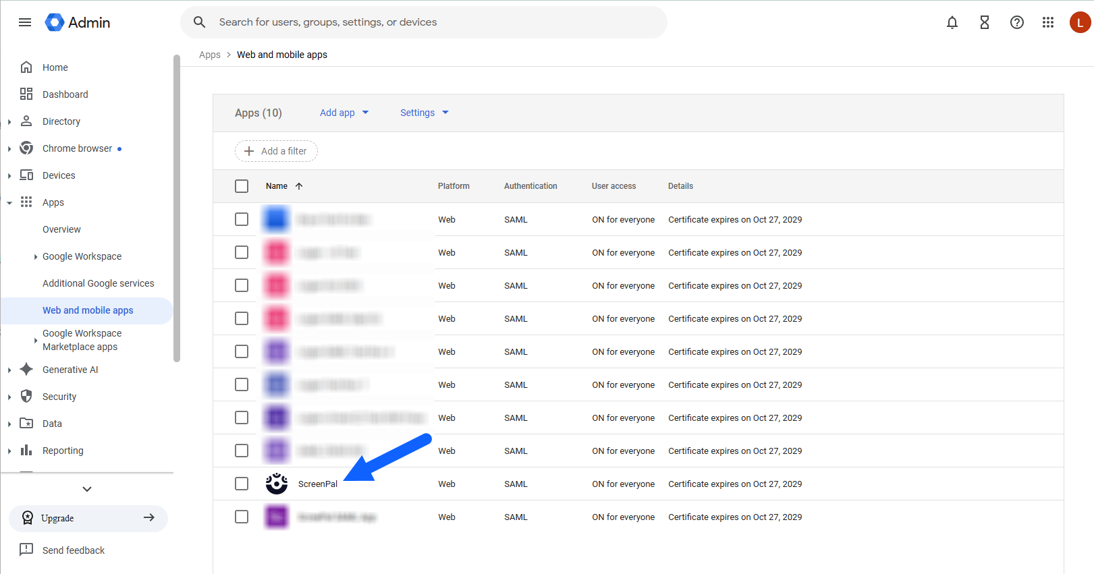Click the Add a filter button
This screenshot has width=1094, height=574.
point(276,151)
